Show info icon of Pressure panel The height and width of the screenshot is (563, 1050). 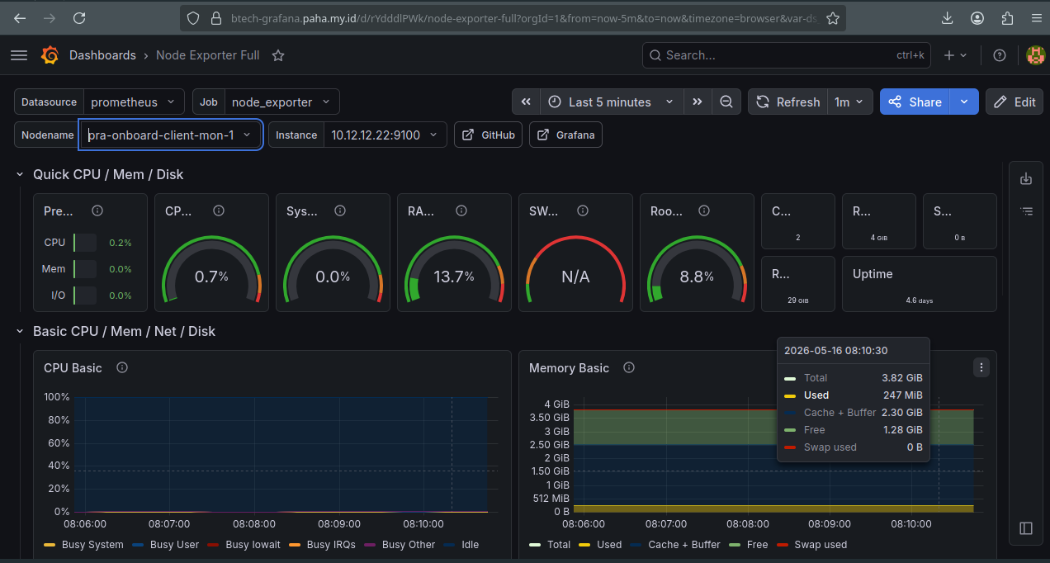97,211
